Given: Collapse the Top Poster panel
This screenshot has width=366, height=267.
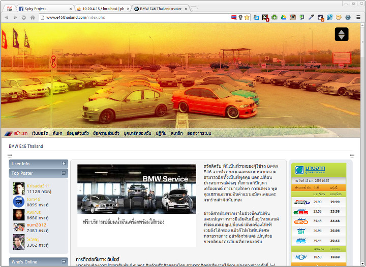Looking at the screenshot, I should [x=64, y=173].
